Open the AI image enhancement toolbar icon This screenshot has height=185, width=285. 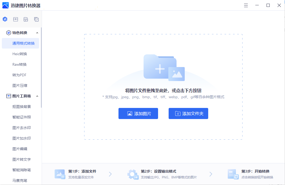pyautogui.click(x=26, y=19)
